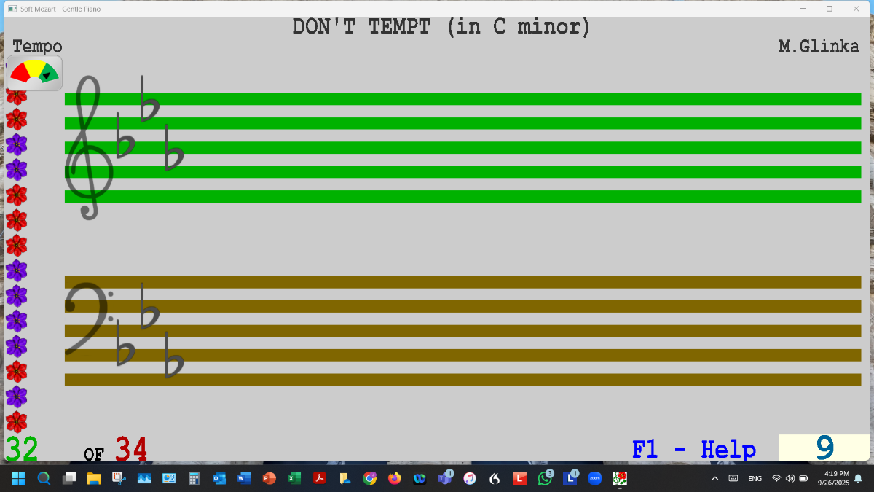
Task: Expand the hidden system tray icons
Action: coord(714,478)
